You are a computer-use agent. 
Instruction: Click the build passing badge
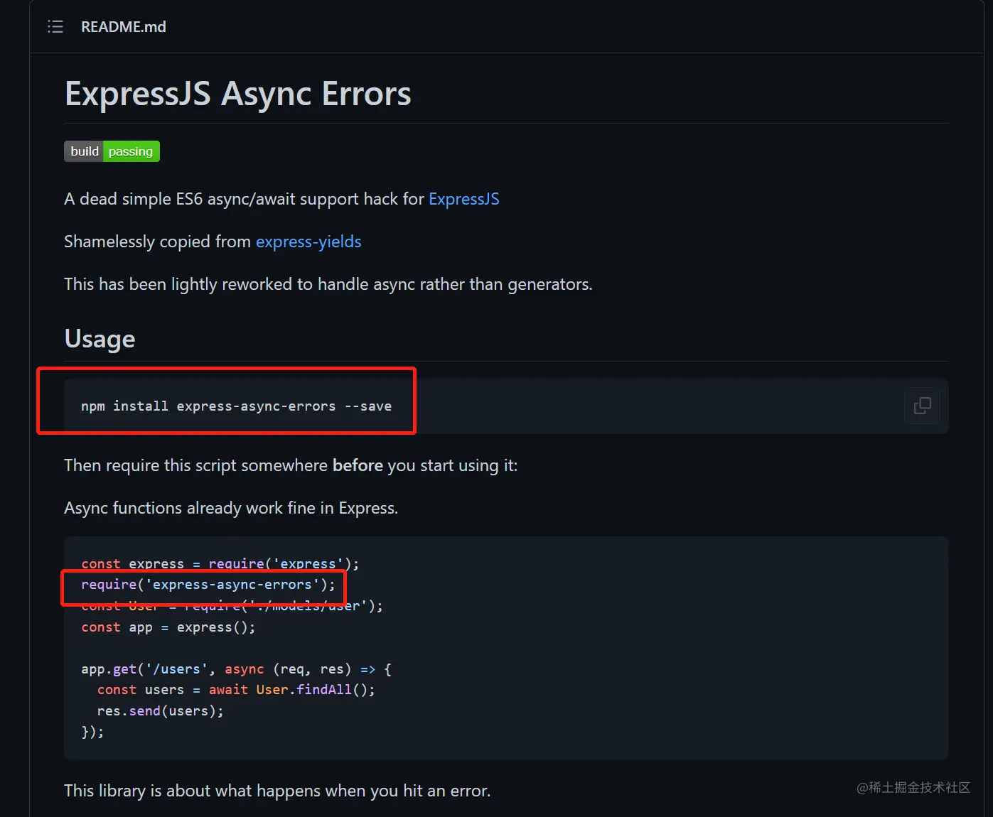point(112,151)
